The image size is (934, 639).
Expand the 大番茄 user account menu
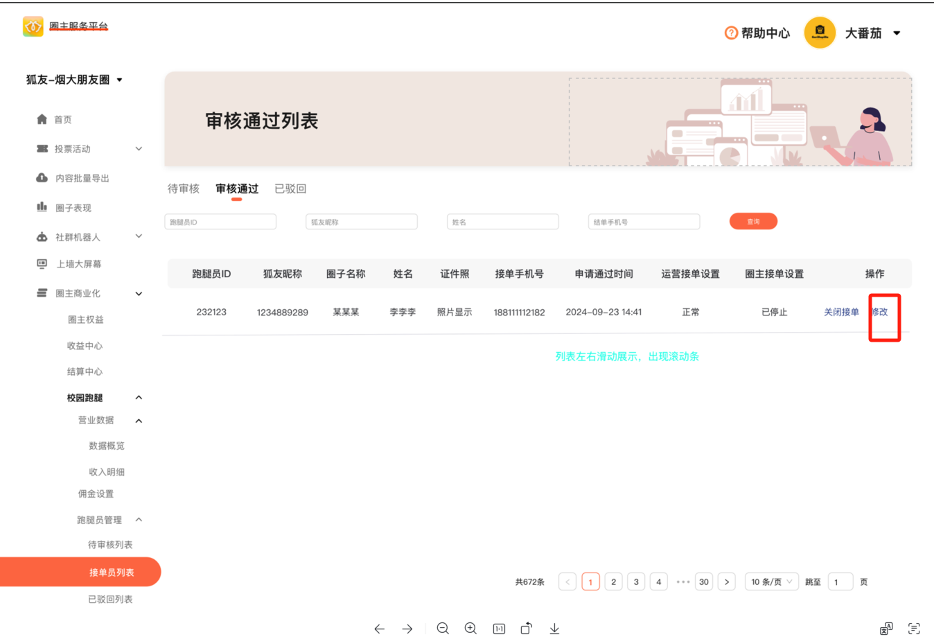coord(896,33)
